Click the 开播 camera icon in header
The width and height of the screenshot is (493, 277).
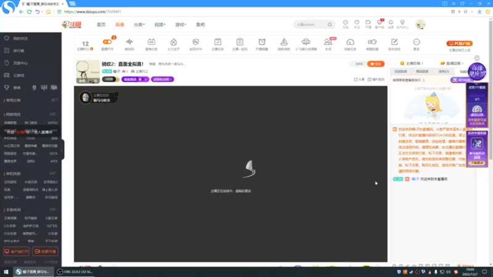coord(368,23)
